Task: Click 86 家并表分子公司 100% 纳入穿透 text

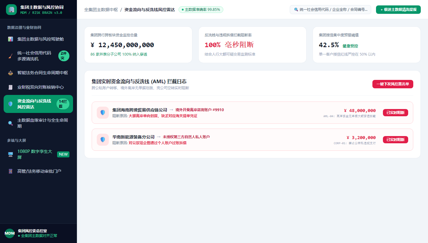Action: pos(119,54)
